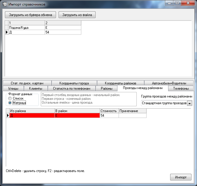Image resolution: width=197 pixels, height=186 pixels.
Task: Select the "Е" cell in upper grid
Action: [x=63, y=28]
